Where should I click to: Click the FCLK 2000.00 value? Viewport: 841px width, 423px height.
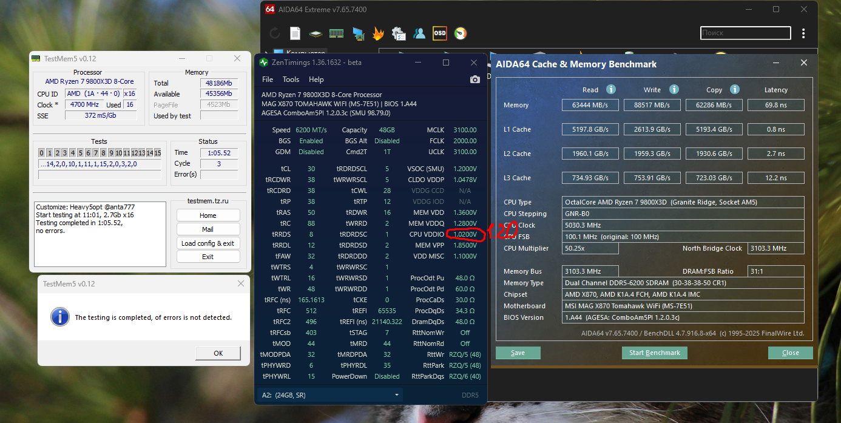(x=465, y=141)
